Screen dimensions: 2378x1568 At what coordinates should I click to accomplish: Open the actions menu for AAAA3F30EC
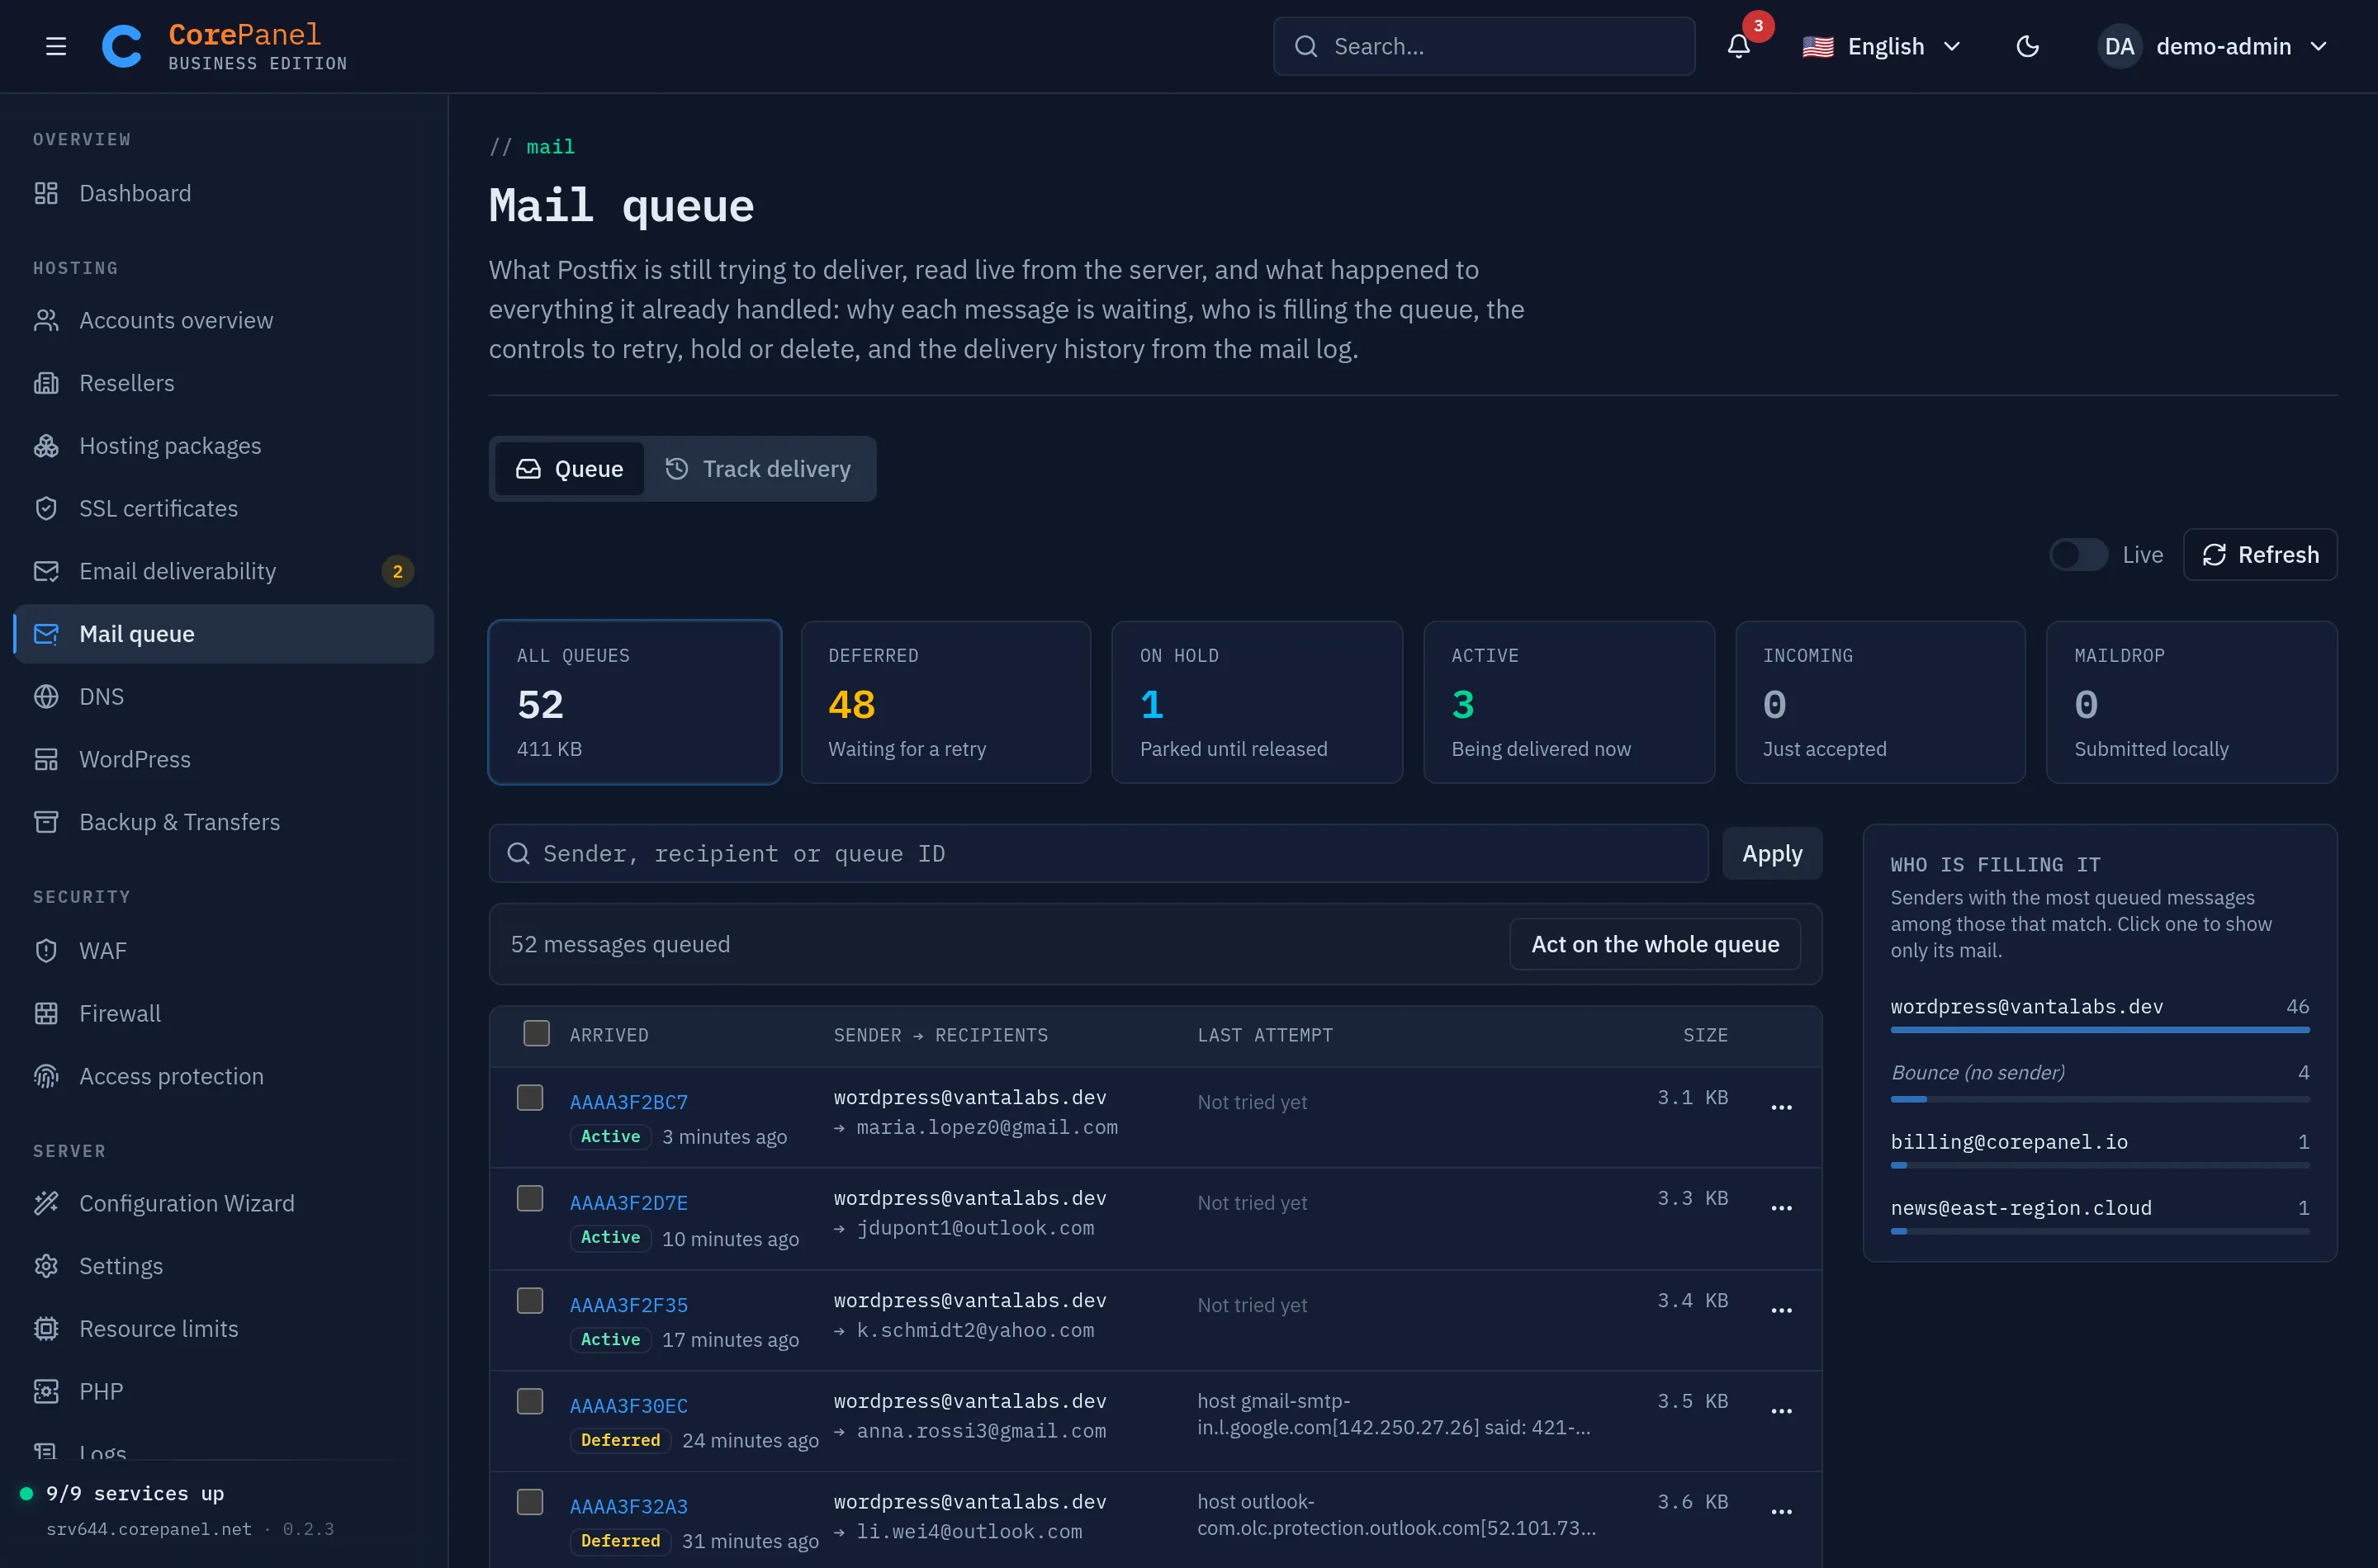pyautogui.click(x=1782, y=1411)
